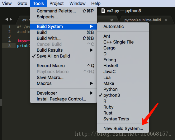Image resolution: width=175 pixels, height=140 pixels.
Task: Expand Build Results submenu
Action: [x=64, y=50]
